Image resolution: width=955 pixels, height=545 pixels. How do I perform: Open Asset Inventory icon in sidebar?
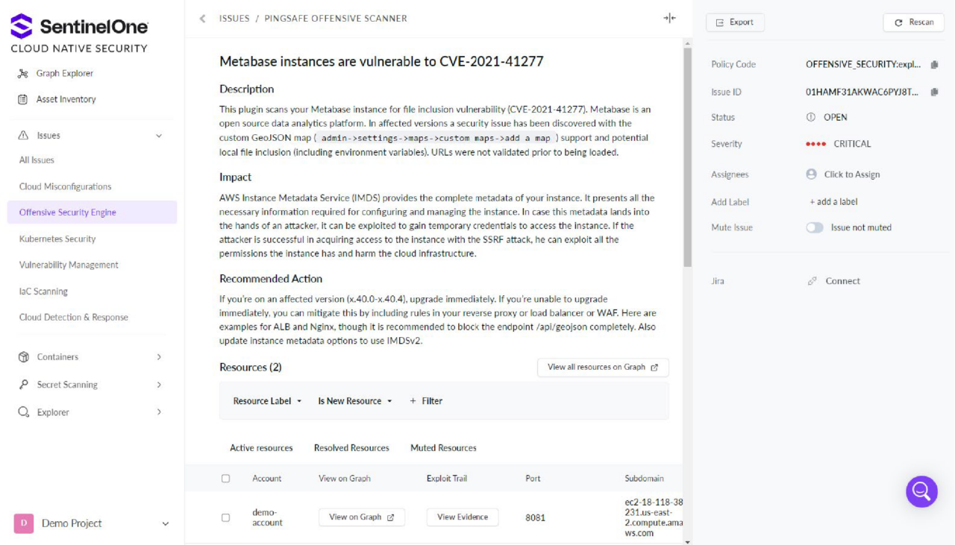pos(22,99)
